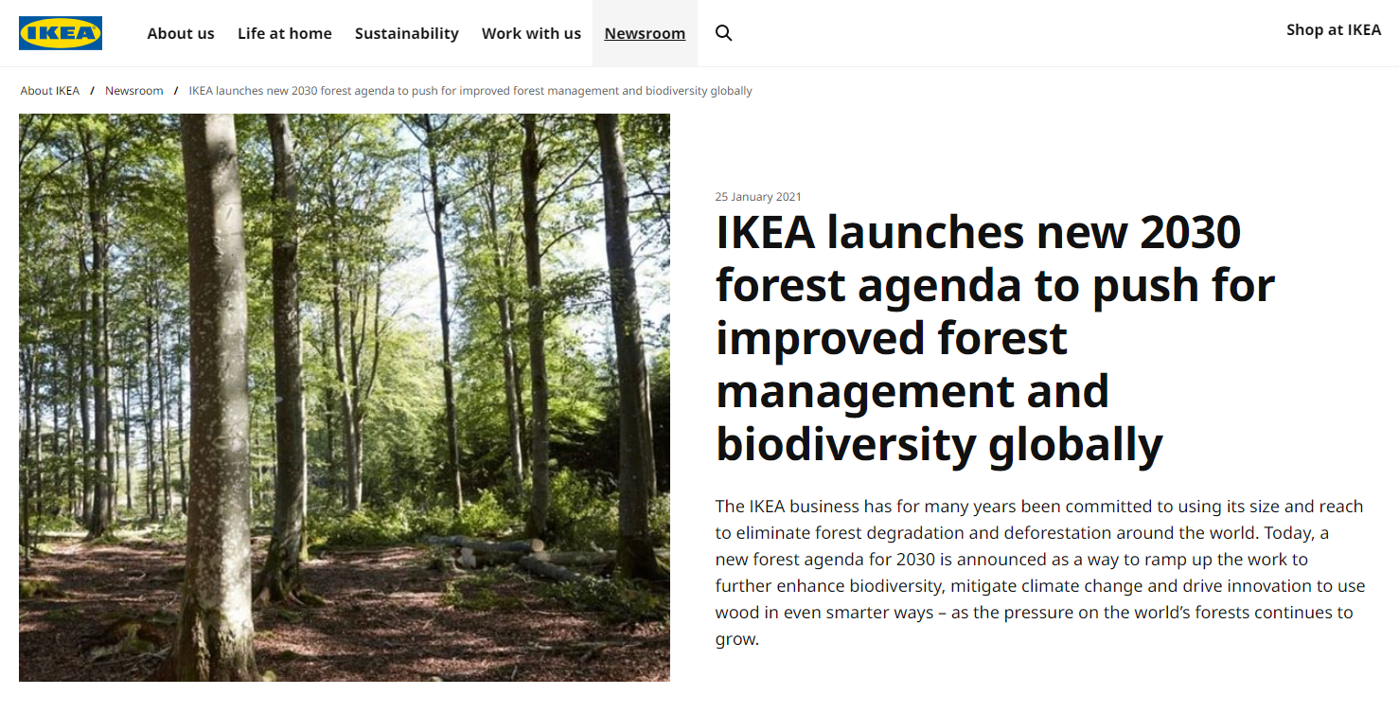The height and width of the screenshot is (713, 1399).
Task: Open Newsroom breadcrumb link
Action: [x=134, y=91]
